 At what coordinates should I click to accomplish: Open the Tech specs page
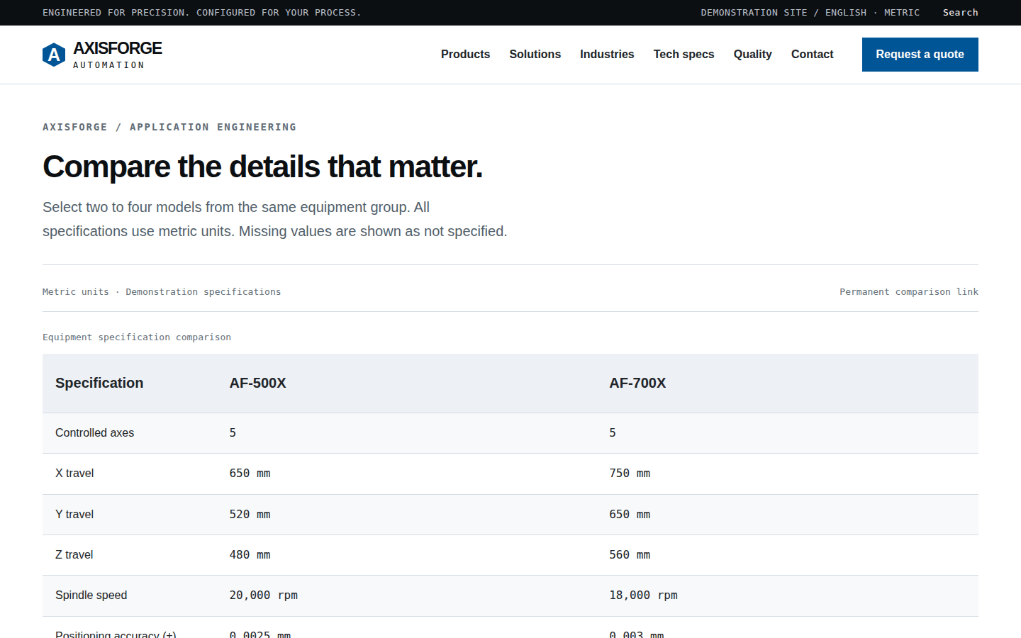coord(684,55)
